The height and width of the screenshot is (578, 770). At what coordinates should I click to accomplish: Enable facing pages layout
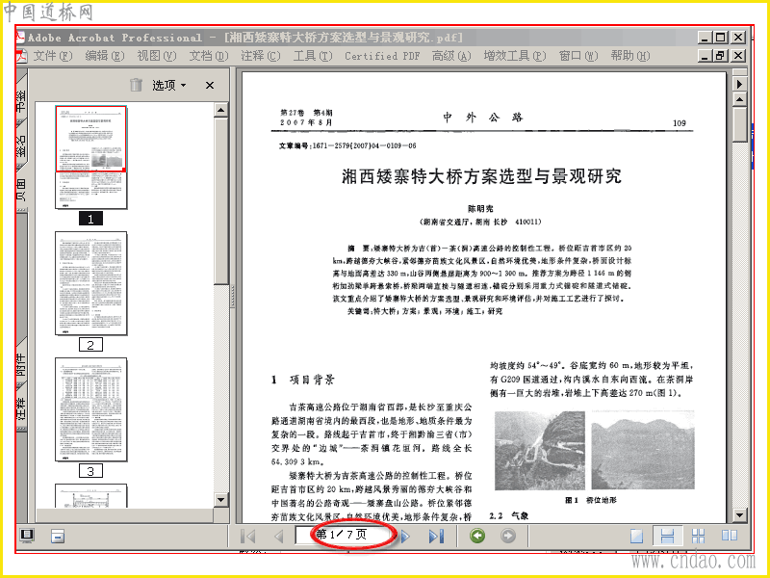coord(730,536)
